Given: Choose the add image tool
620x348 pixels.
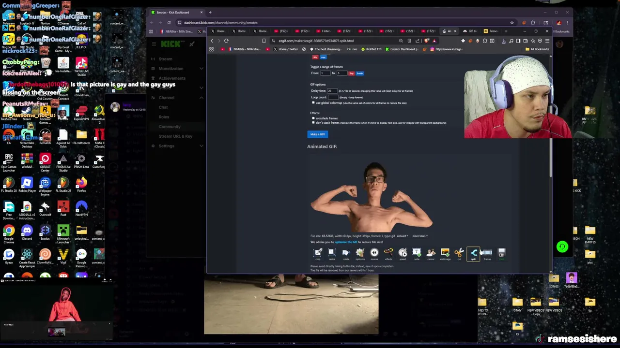Looking at the screenshot, I should click(x=445, y=254).
